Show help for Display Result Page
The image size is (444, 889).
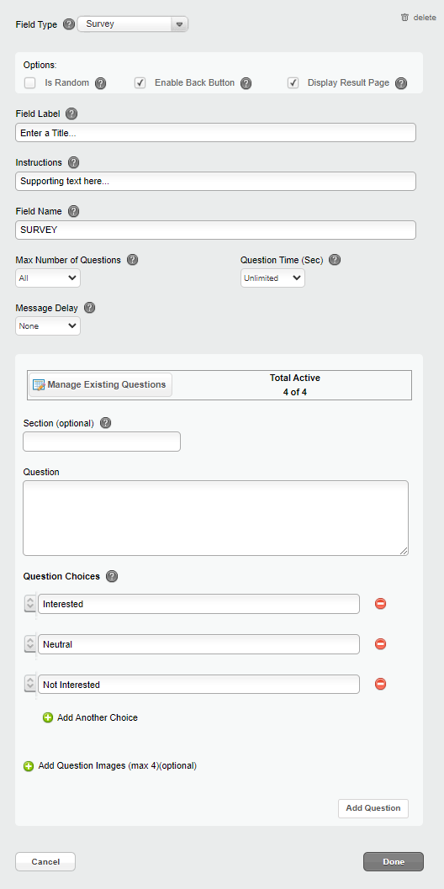coord(401,83)
